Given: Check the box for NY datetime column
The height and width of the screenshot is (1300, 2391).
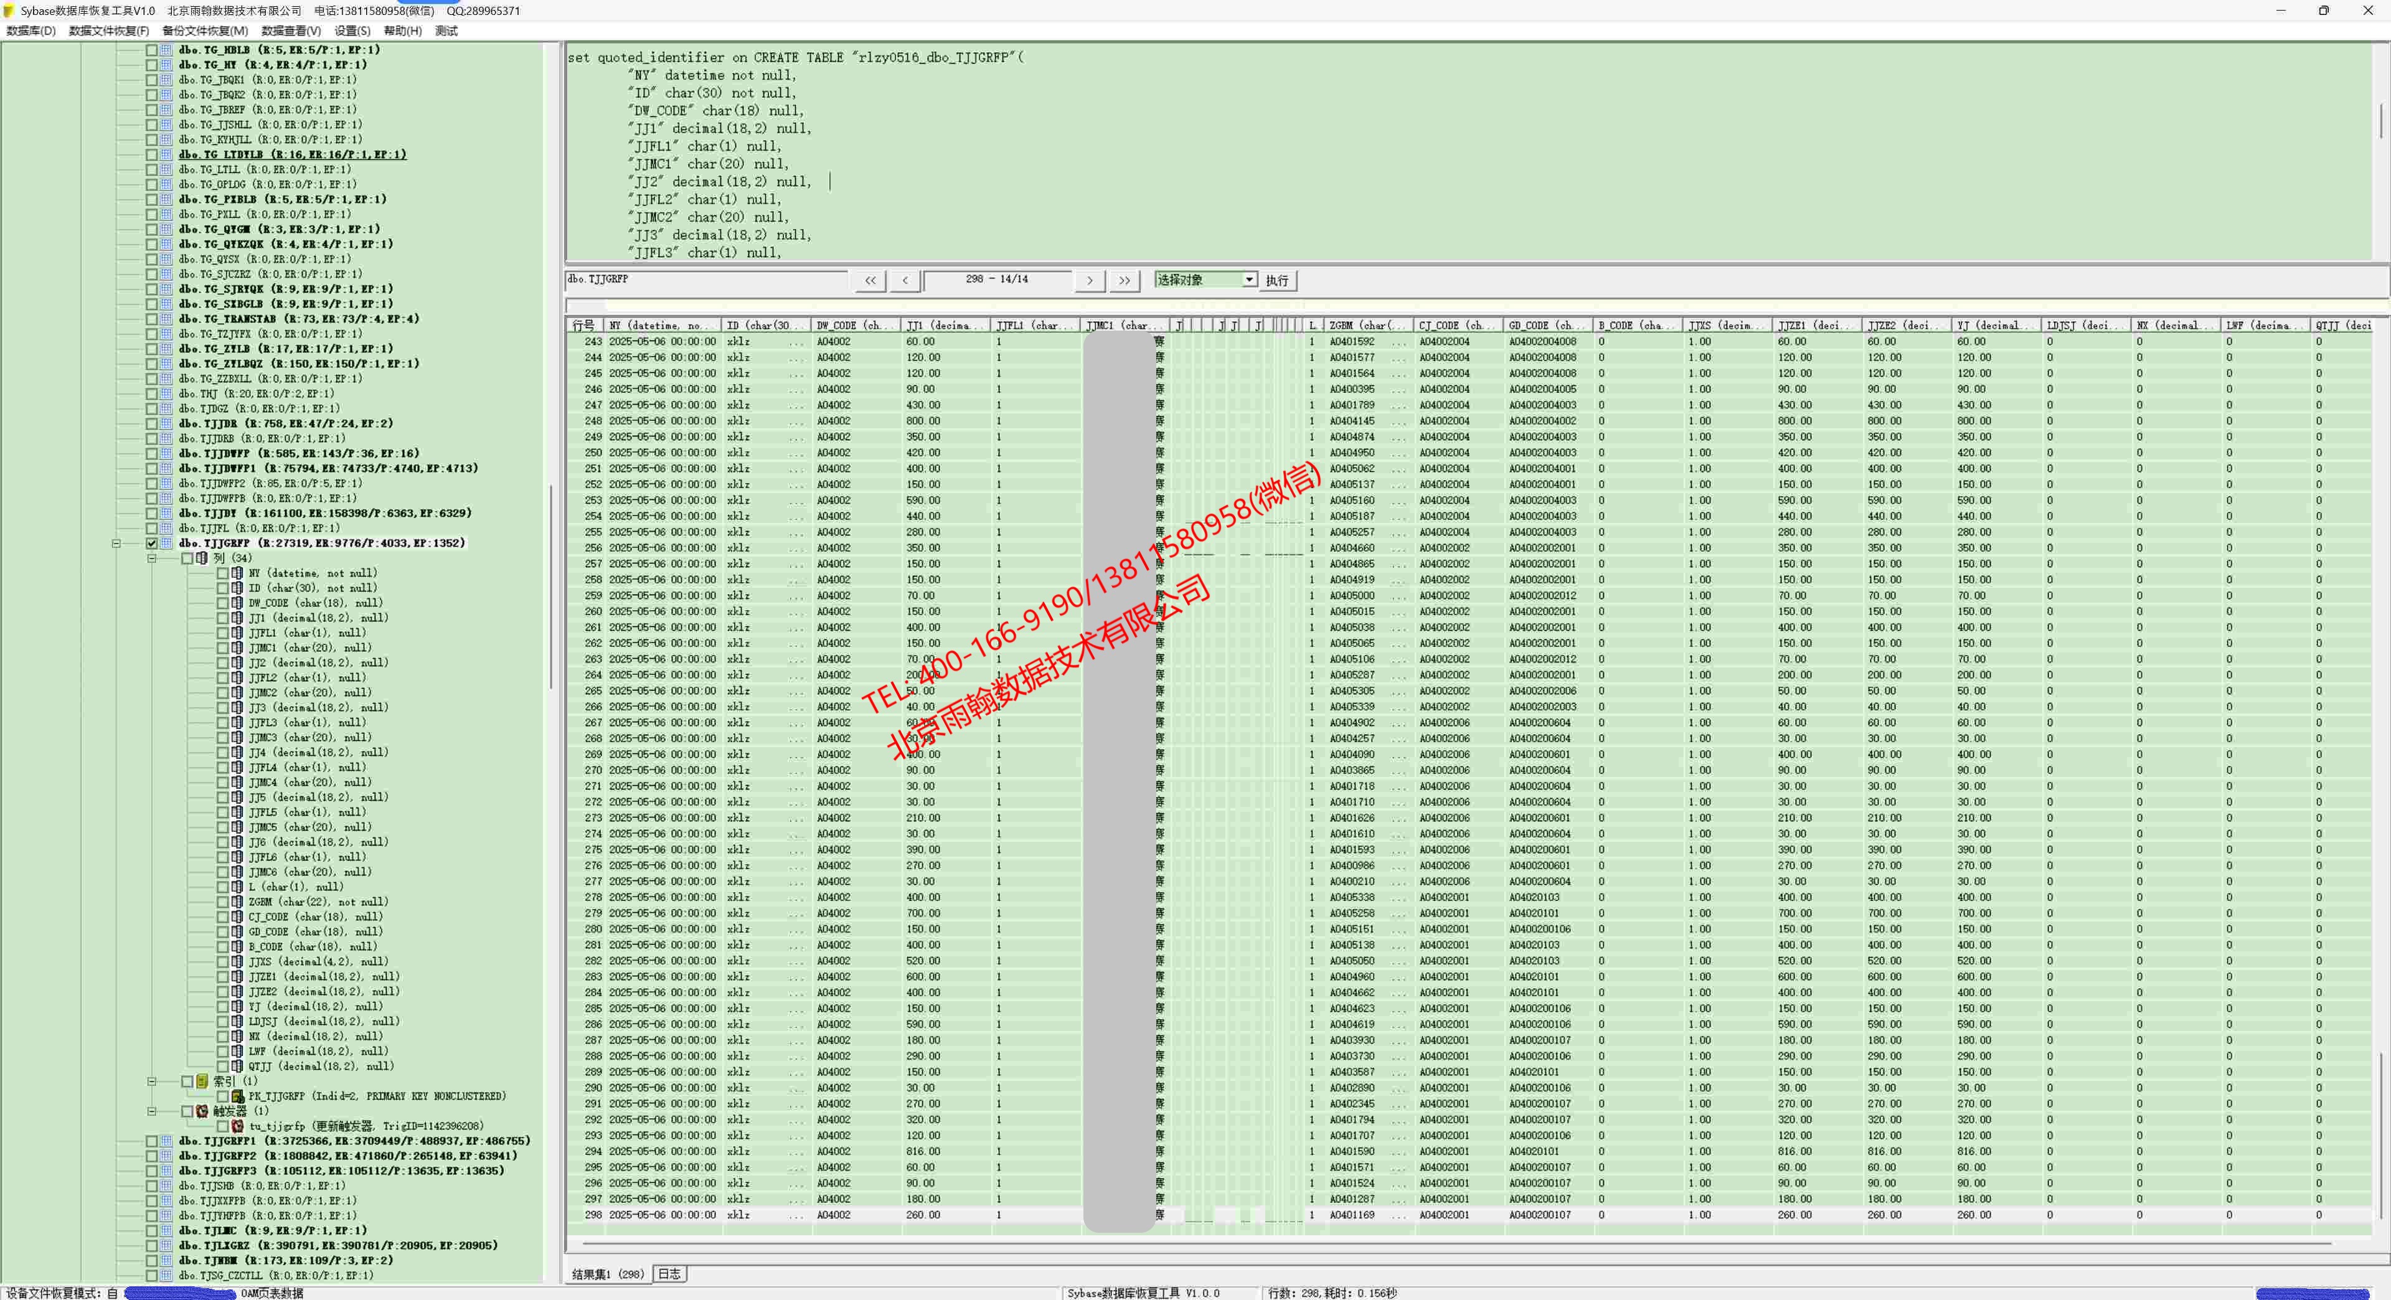Looking at the screenshot, I should (223, 573).
